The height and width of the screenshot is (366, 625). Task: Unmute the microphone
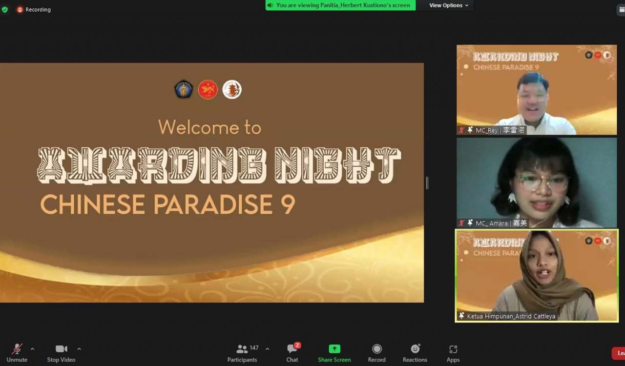click(17, 353)
